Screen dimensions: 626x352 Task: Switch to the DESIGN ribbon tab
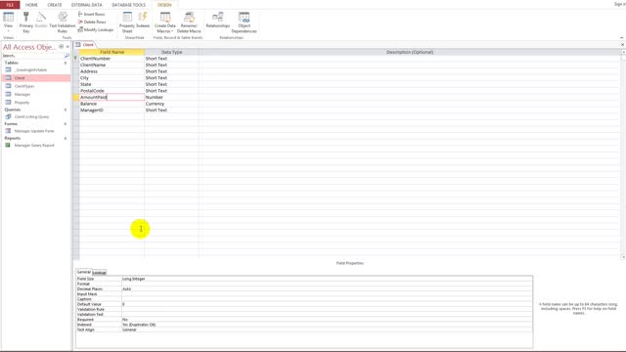pos(164,5)
